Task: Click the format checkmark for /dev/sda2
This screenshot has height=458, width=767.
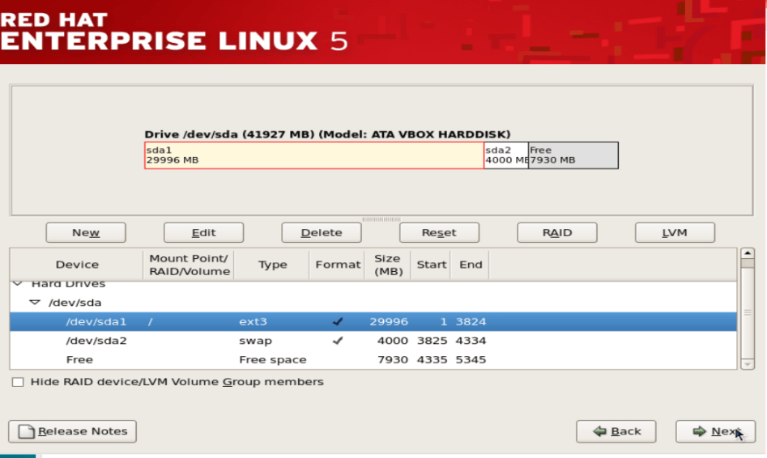Action: click(338, 341)
